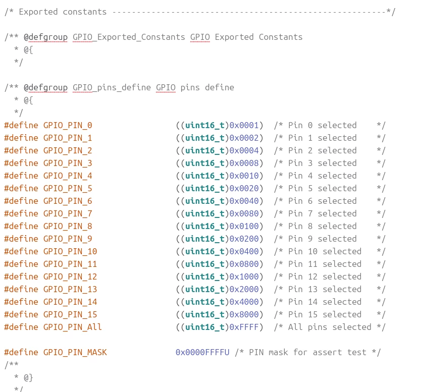The image size is (421, 392).
Task: Place cursor on value 0x0001
Action: pos(244,125)
